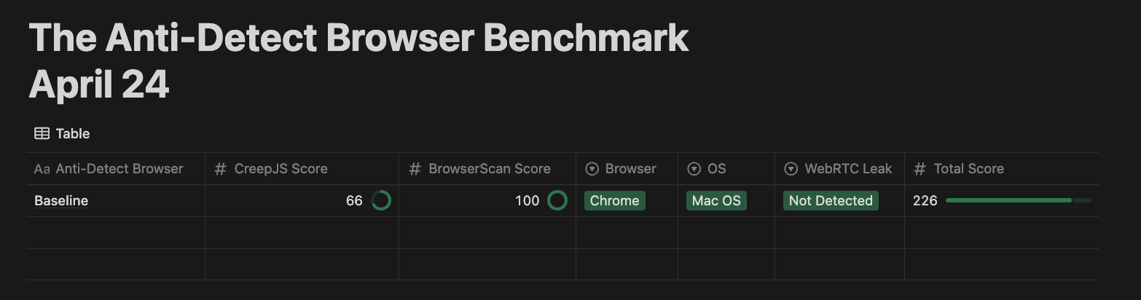Select the CreepJS score value 66
This screenshot has height=300, width=1141.
point(354,201)
